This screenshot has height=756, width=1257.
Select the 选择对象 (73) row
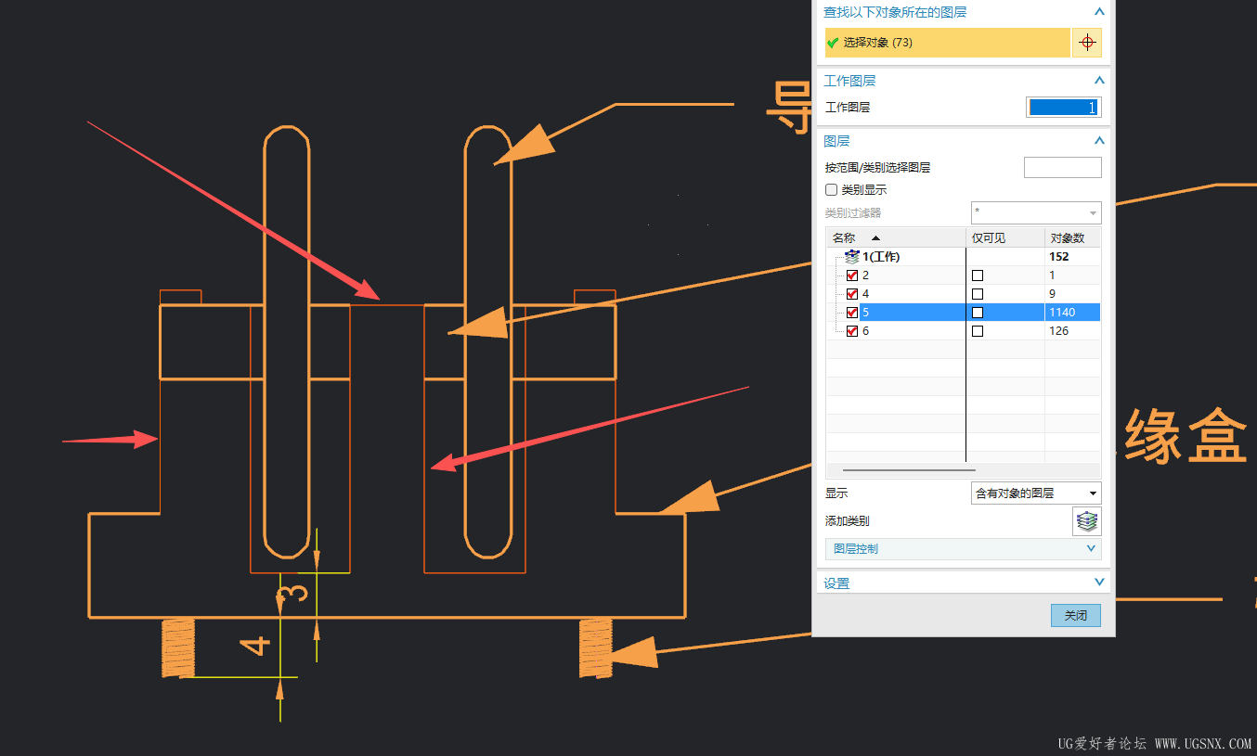[948, 43]
